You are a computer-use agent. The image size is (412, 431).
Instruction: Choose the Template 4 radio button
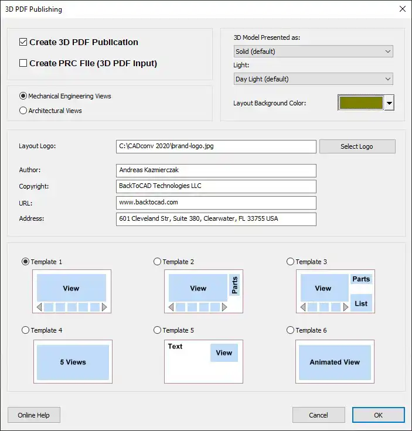25,330
